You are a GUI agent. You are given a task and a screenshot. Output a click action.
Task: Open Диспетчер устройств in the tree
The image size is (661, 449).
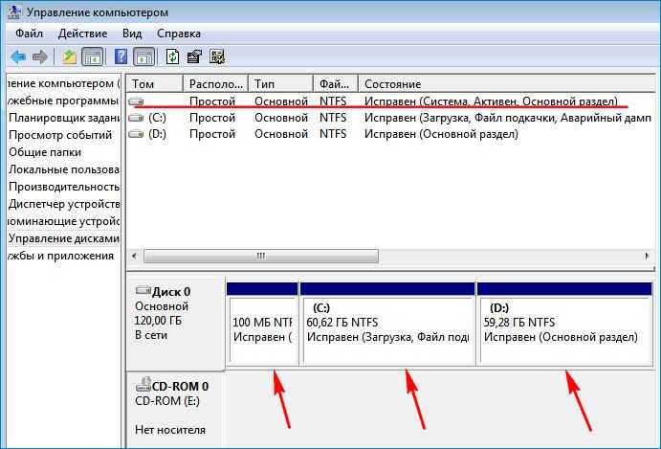point(64,204)
